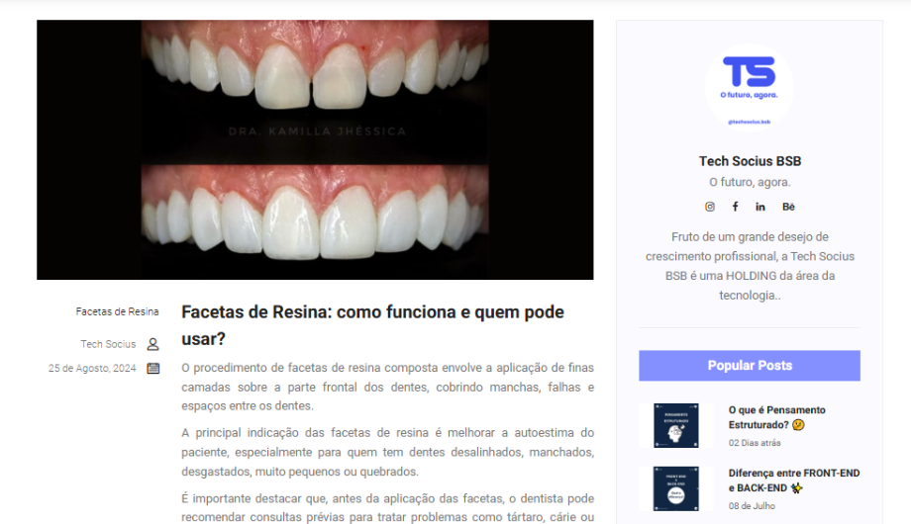Click the Popular Posts header
Screen dimensions: 911x524
pos(750,366)
